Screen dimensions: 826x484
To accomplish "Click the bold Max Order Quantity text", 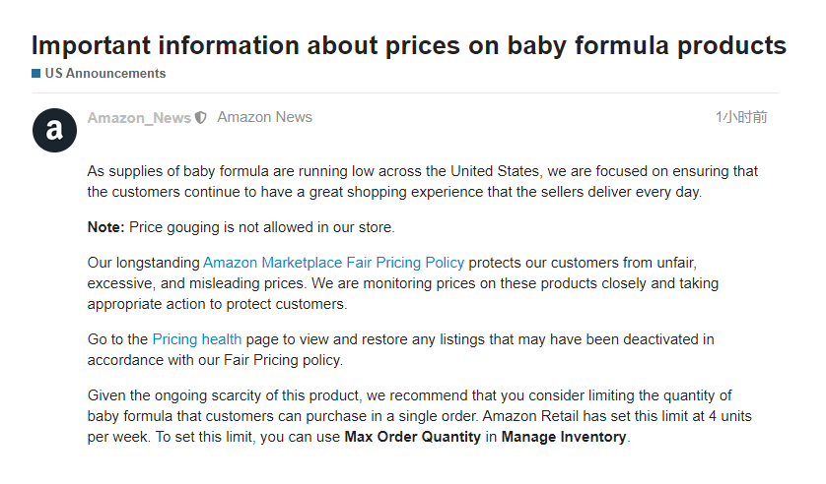I will tap(412, 437).
